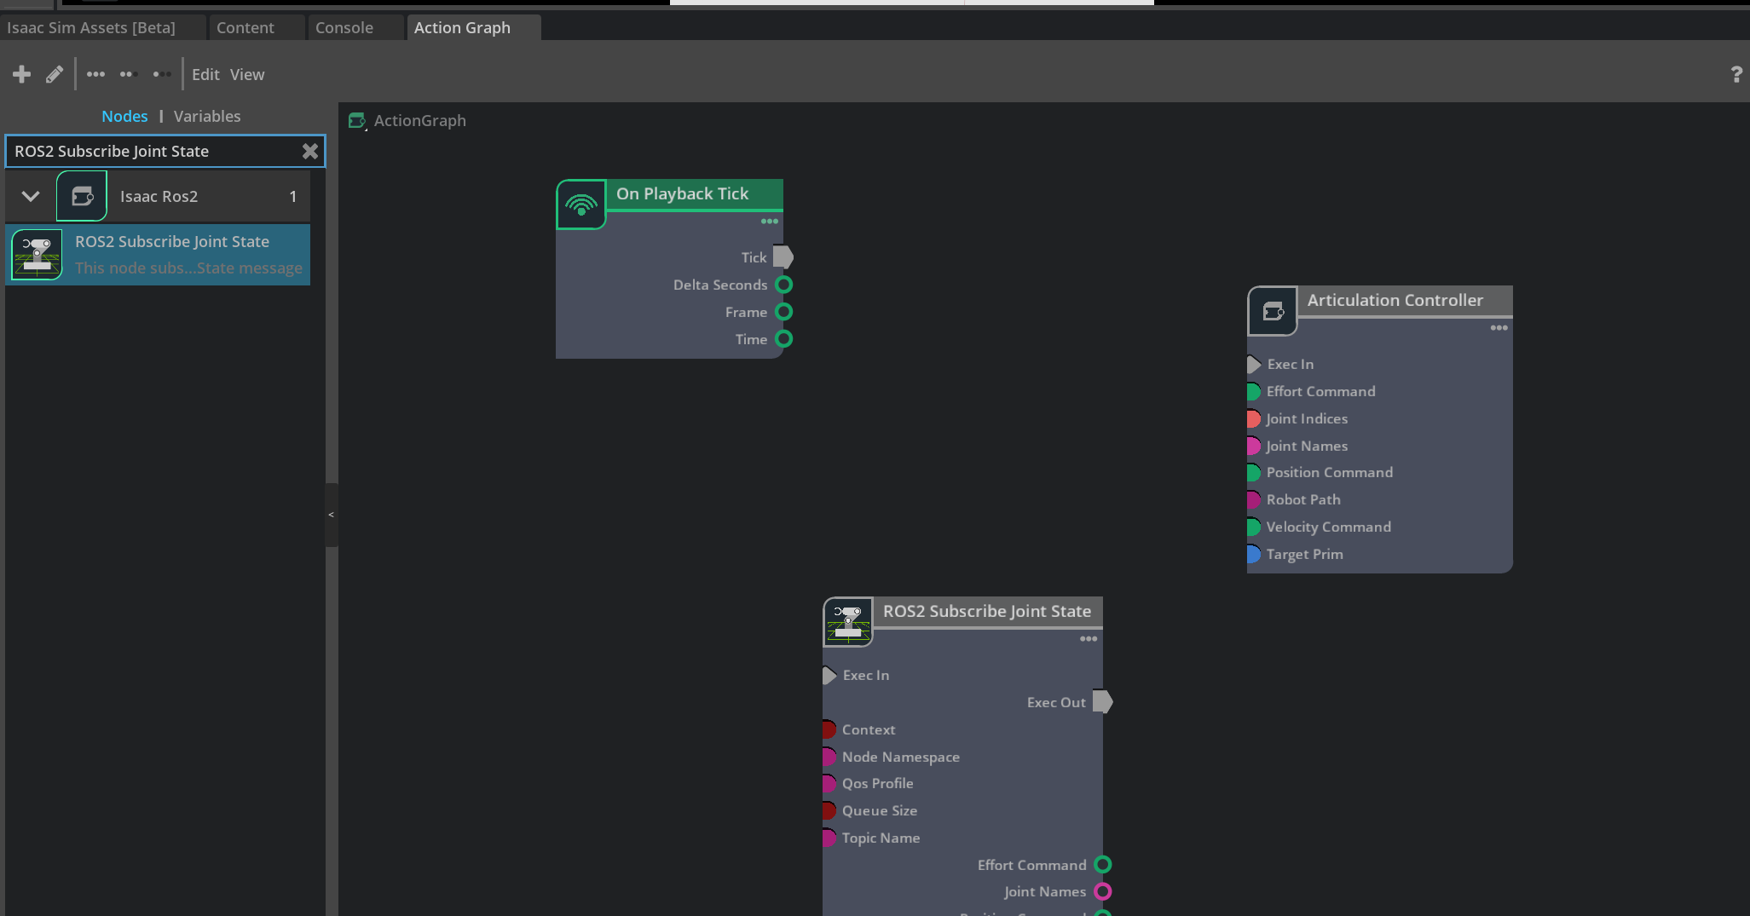
Task: Click the ActionGraph breadcrumb label
Action: (x=420, y=121)
